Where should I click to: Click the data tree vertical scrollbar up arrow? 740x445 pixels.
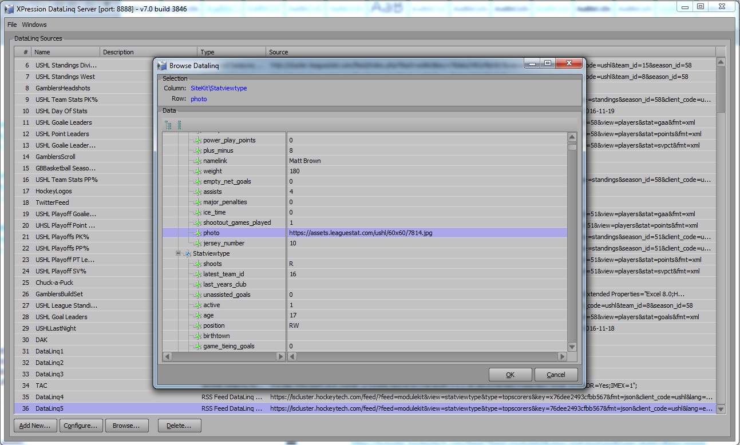tap(572, 137)
